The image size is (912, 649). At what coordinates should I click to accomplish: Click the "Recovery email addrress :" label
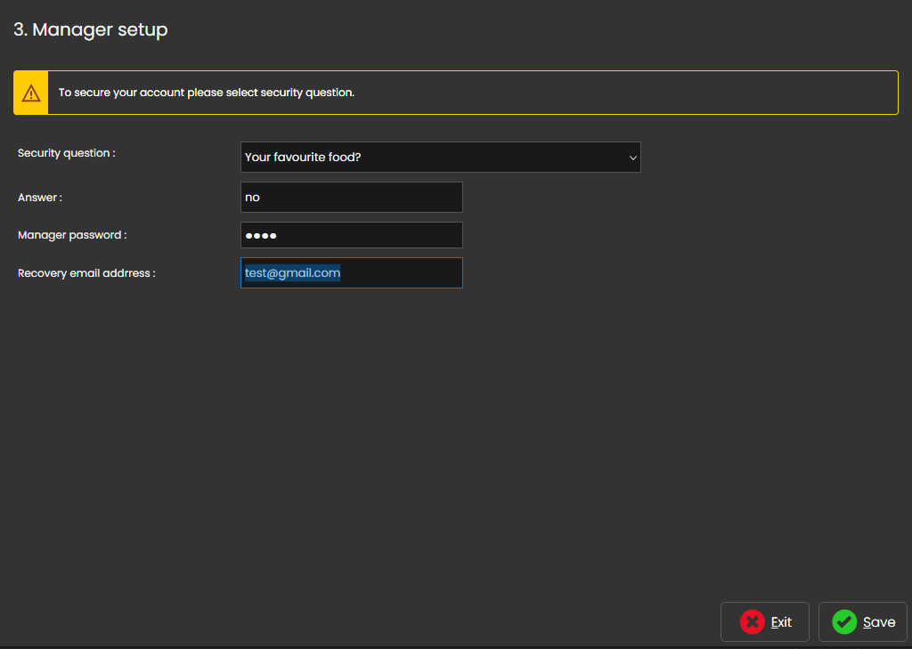[86, 273]
